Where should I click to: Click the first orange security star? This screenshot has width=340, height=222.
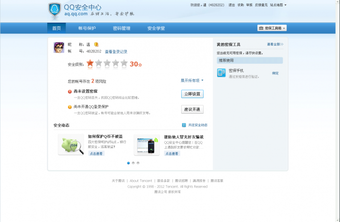90,63
